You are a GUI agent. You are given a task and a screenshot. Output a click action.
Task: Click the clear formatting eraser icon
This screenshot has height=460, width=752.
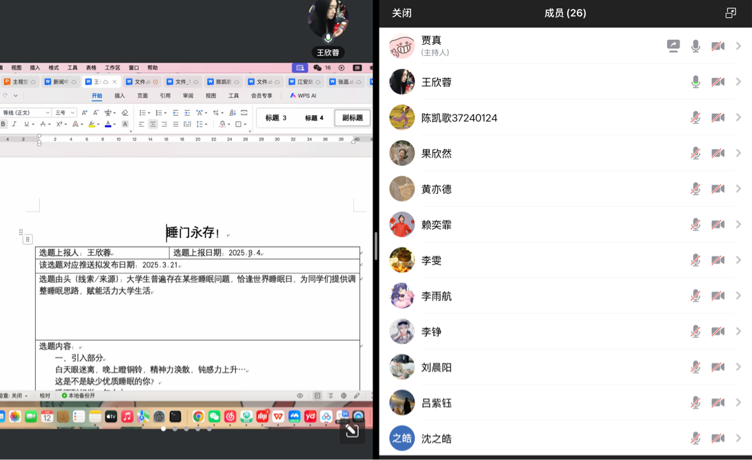125,112
